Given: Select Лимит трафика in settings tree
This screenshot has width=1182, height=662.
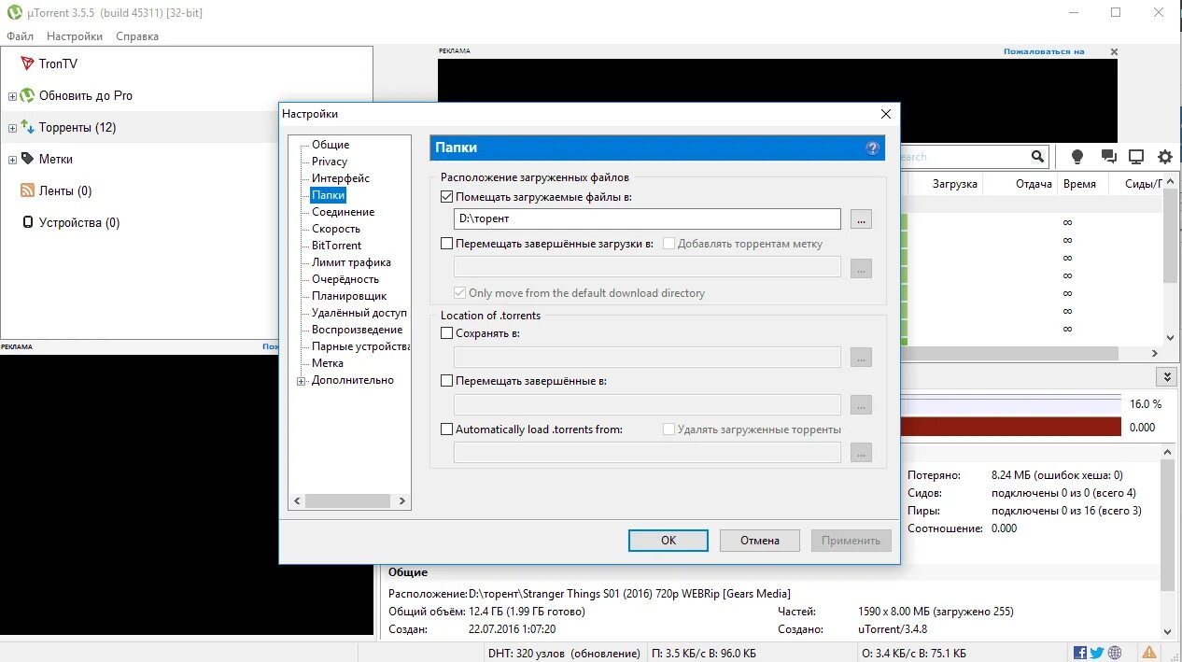Looking at the screenshot, I should 352,262.
